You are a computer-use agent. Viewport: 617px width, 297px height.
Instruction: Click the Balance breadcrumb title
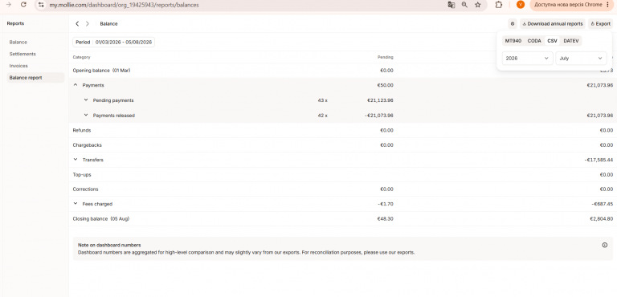(x=108, y=23)
